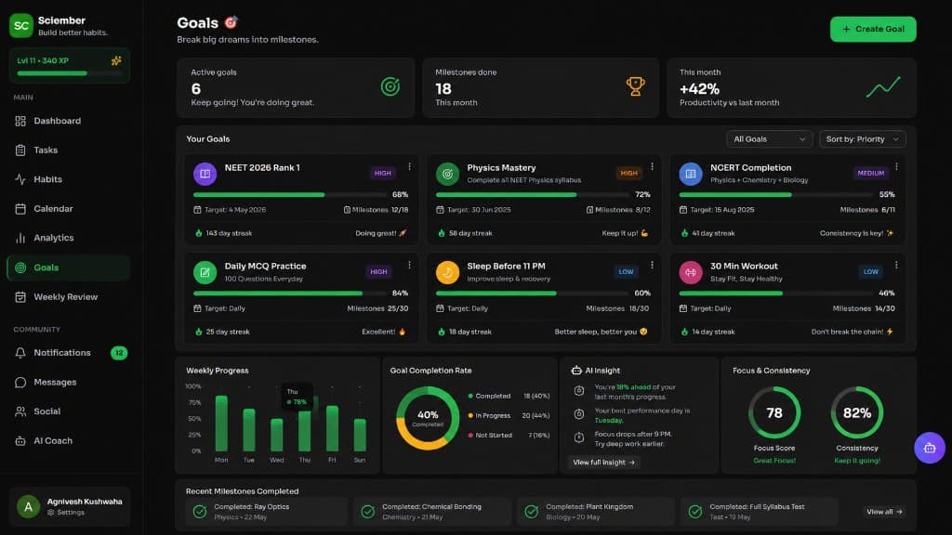This screenshot has height=535, width=952.
Task: Click the Consistency ring showing 82%
Action: click(x=856, y=412)
